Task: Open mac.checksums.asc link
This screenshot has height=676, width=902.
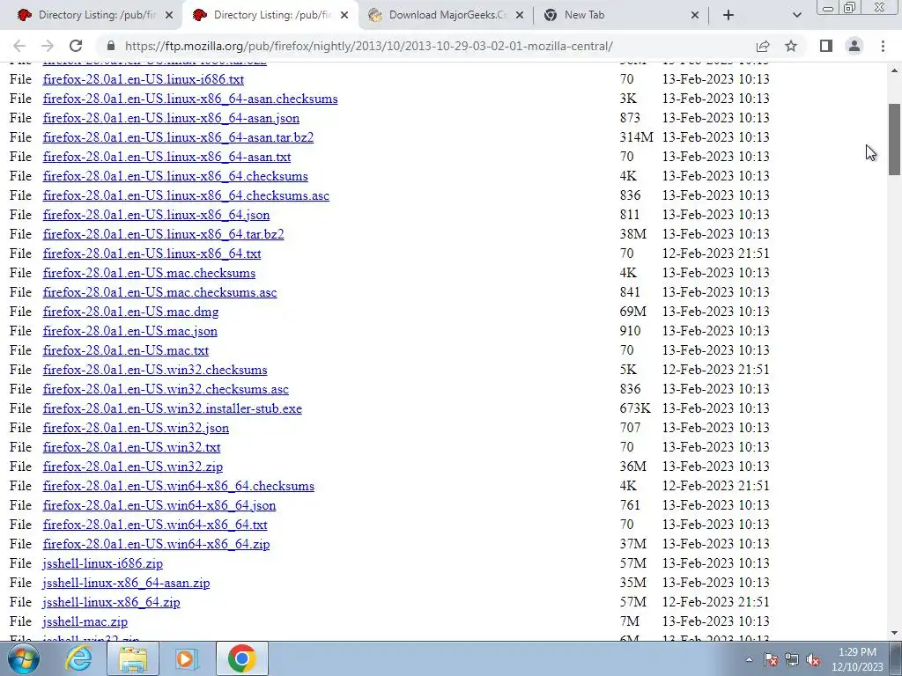Action: coord(160,292)
